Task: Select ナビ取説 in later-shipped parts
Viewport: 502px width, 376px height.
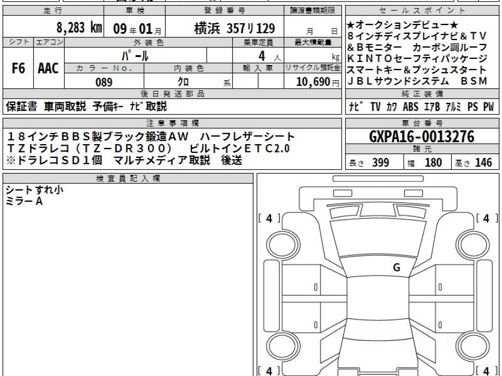Action: click(x=149, y=107)
